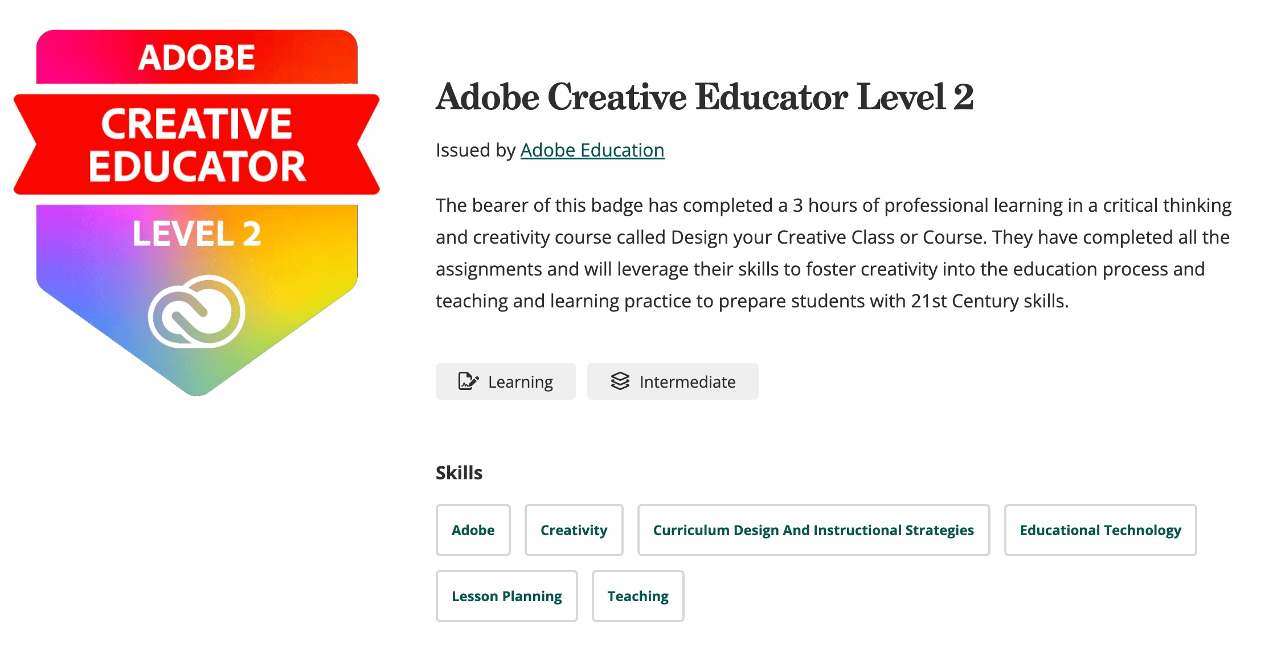The height and width of the screenshot is (649, 1277).
Task: Click the Learning tag's document-pencil icon
Action: pos(468,381)
